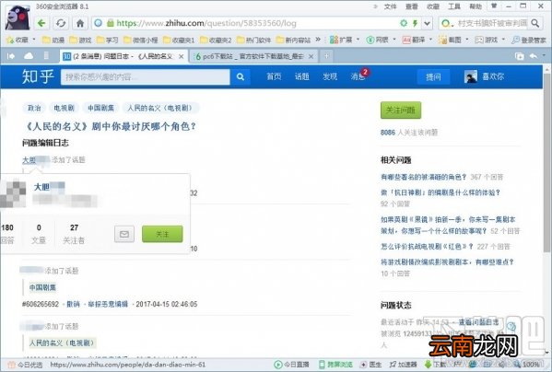552x372 pixels.
Task: Open the 新内容站 bookmark folder
Action: tap(293, 40)
